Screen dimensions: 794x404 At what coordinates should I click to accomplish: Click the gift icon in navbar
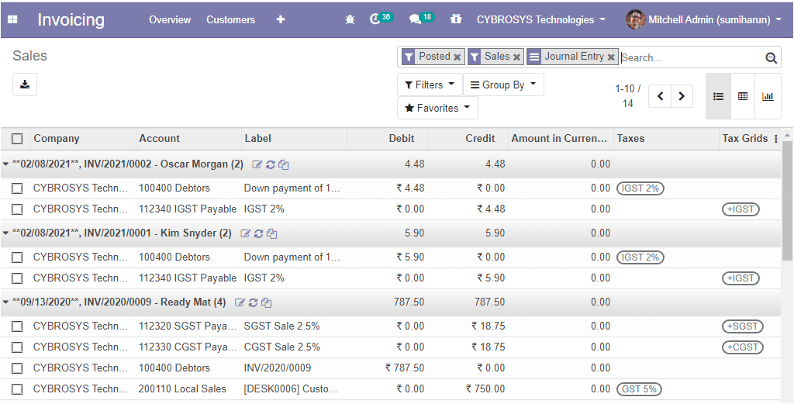pyautogui.click(x=456, y=19)
